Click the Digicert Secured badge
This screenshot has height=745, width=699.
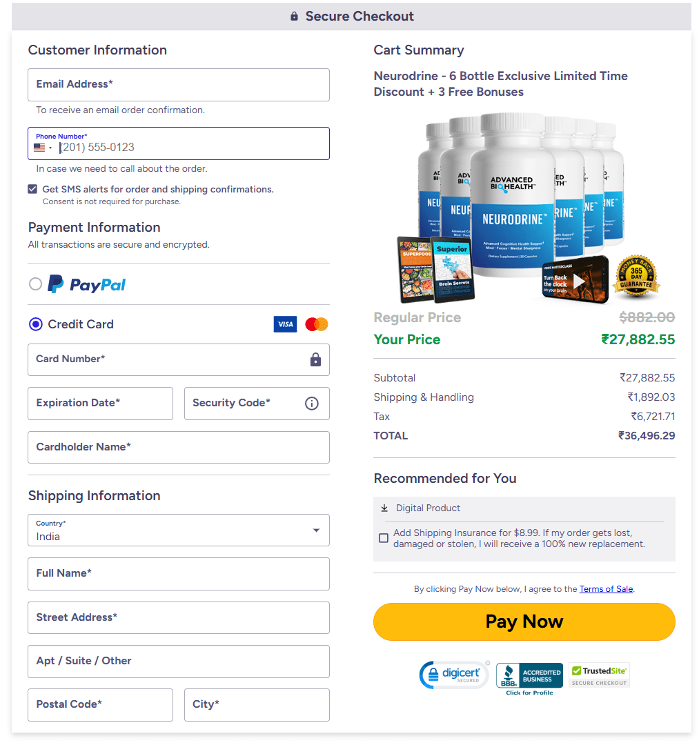click(x=455, y=675)
